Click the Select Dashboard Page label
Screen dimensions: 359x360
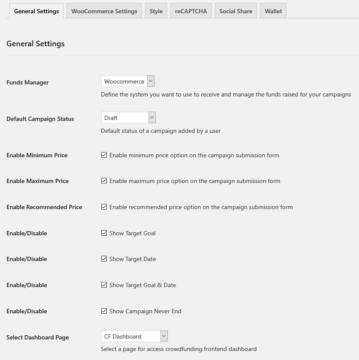37,337
